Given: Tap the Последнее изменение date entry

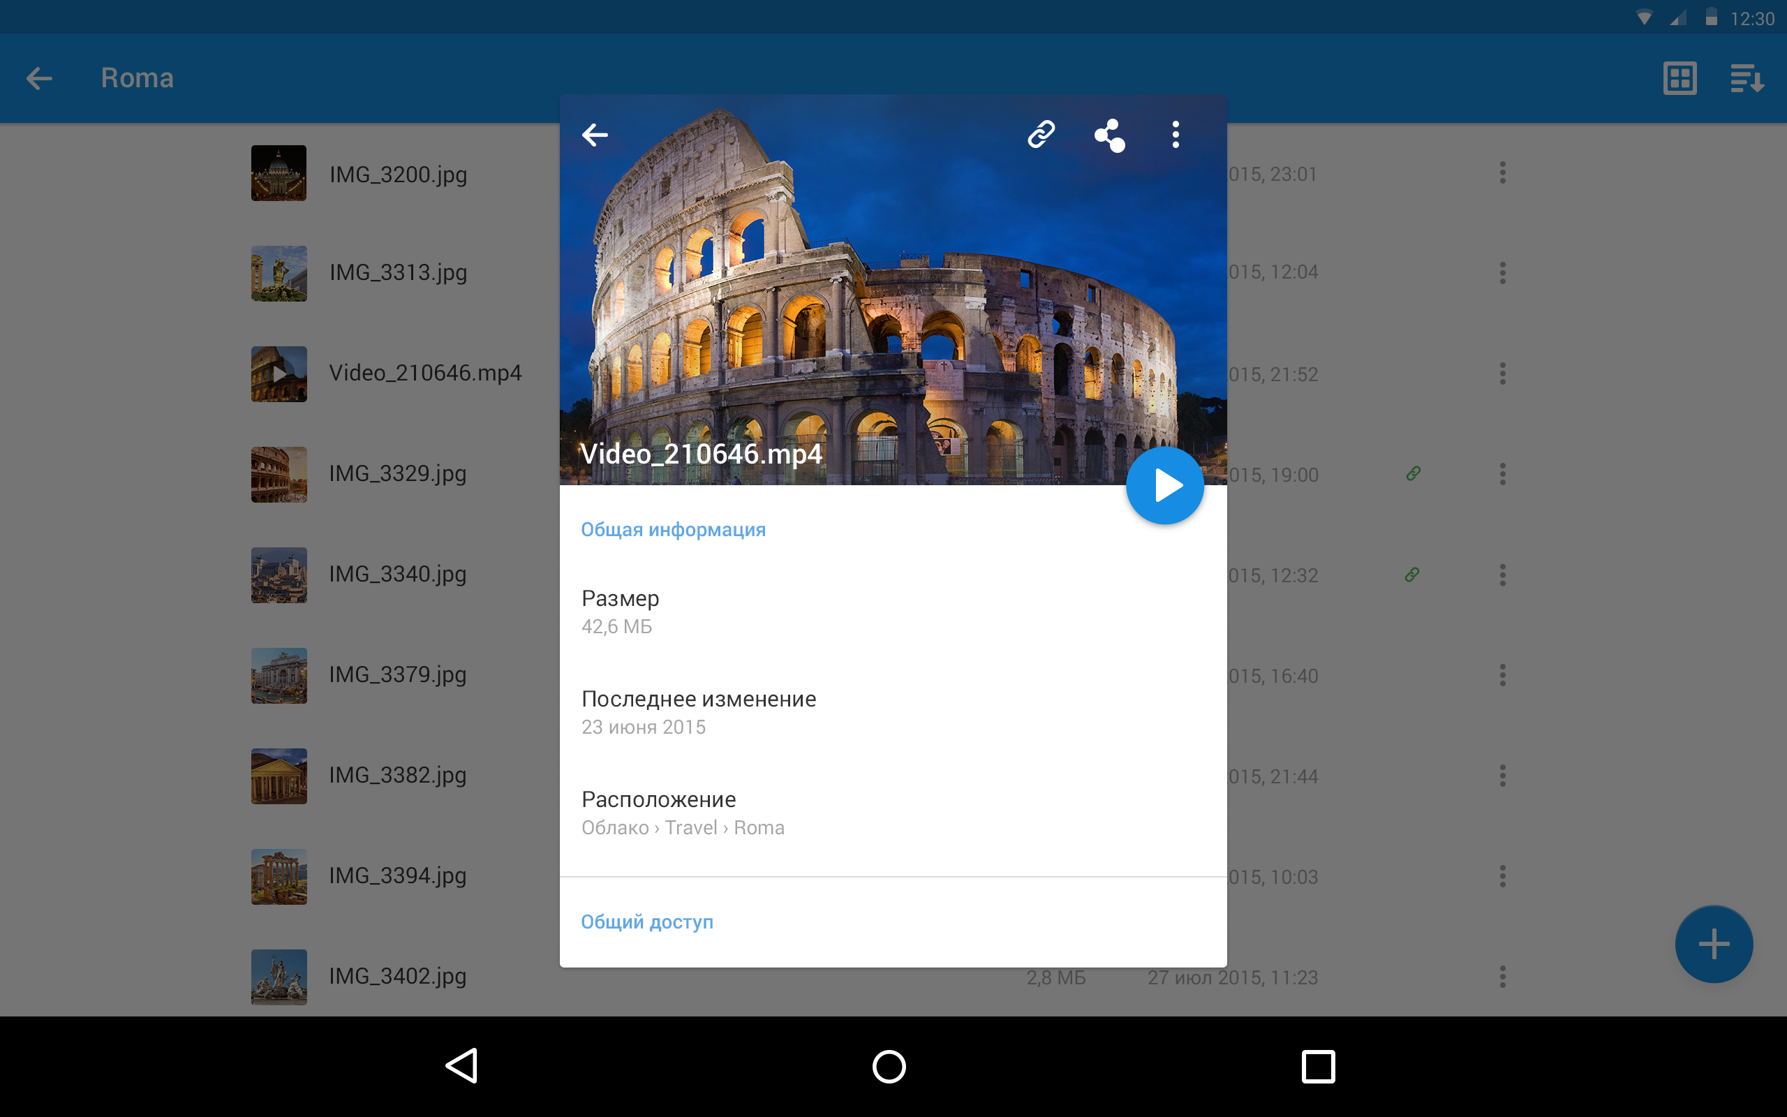Looking at the screenshot, I should 893,712.
